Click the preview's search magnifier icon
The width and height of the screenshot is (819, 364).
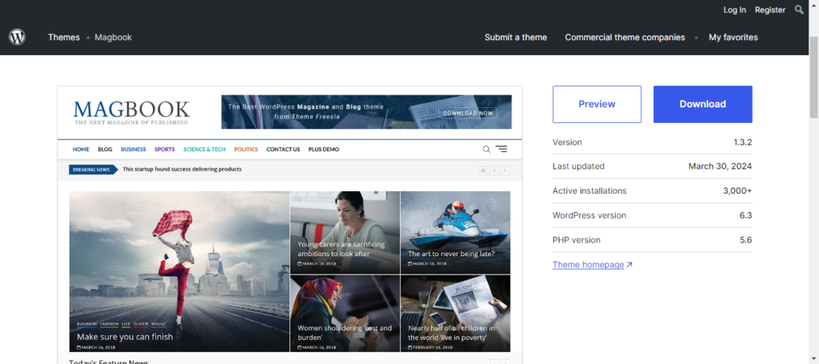[486, 150]
